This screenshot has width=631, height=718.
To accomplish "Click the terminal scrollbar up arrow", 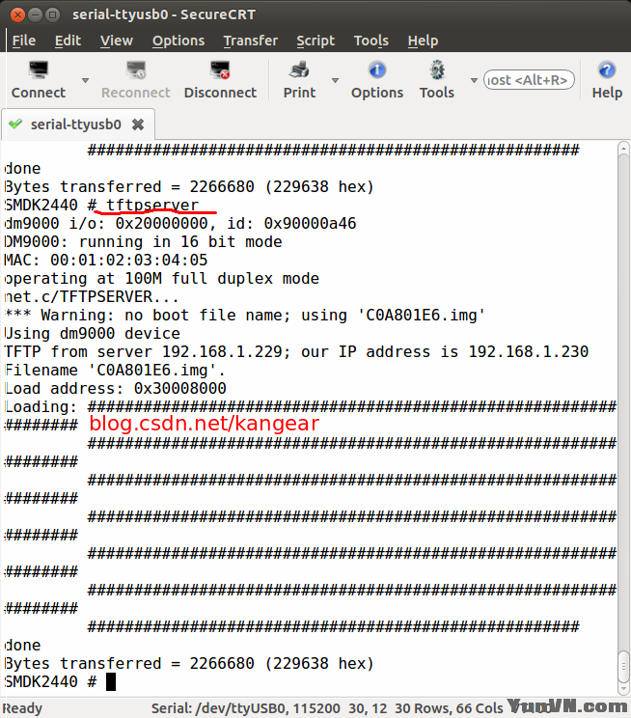I will click(623, 149).
